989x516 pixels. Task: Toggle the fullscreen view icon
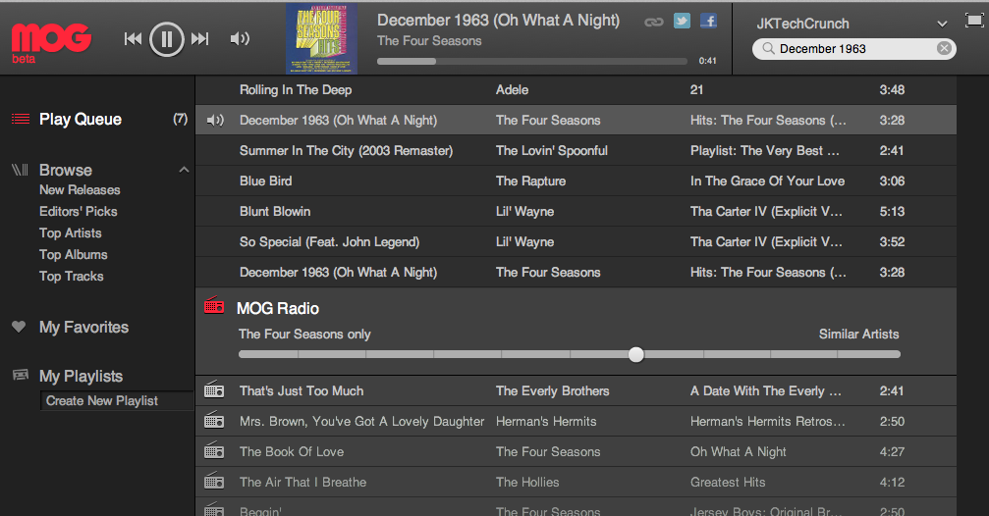click(x=974, y=21)
